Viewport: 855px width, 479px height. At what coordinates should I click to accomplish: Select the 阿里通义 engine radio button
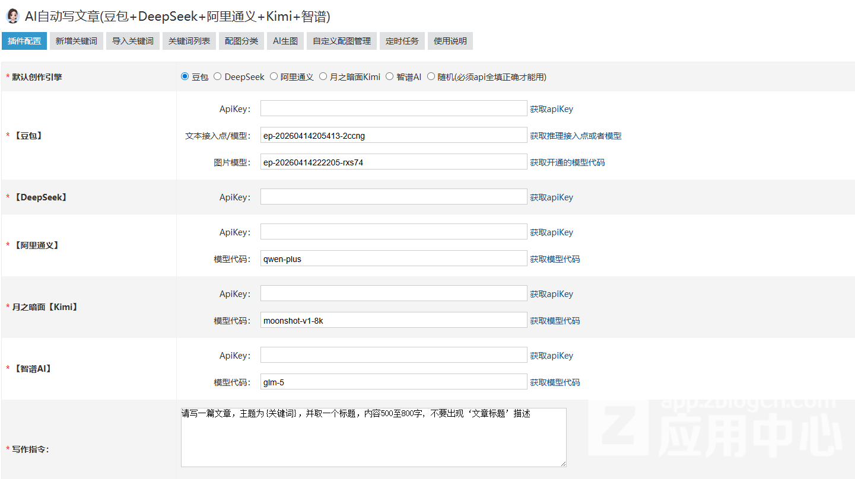tap(274, 76)
